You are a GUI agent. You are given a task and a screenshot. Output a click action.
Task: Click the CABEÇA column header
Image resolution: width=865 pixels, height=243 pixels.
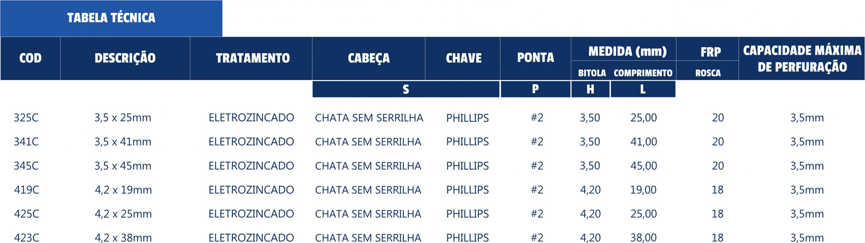(369, 58)
